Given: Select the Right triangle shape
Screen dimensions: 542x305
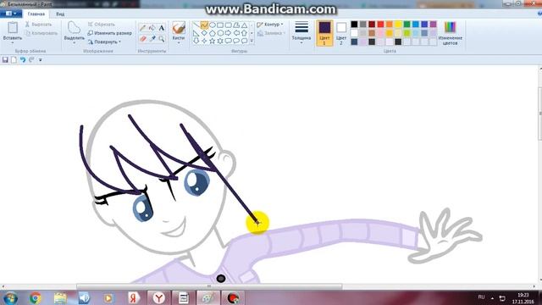Looking at the screenshot, I should tap(196, 33).
